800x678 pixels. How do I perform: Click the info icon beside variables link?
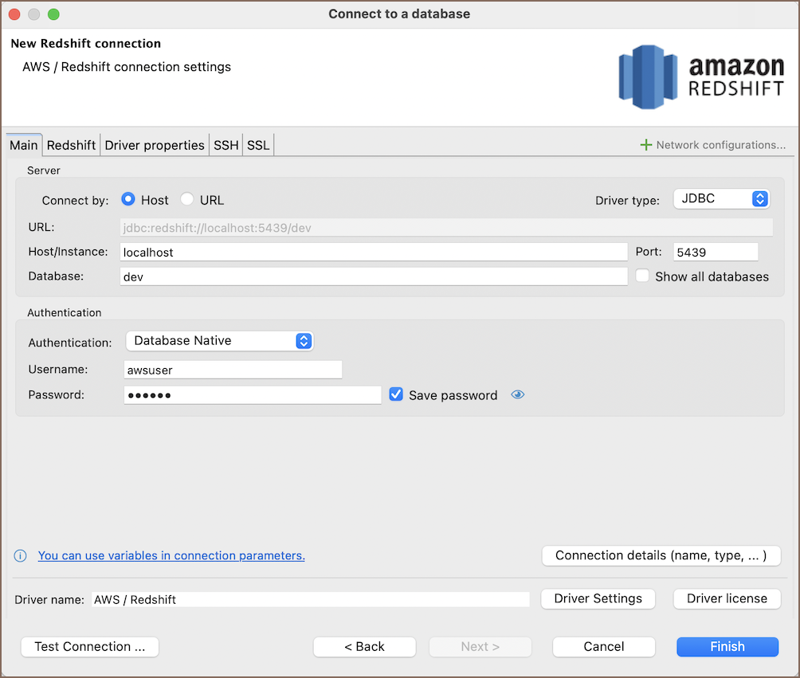[x=21, y=556]
